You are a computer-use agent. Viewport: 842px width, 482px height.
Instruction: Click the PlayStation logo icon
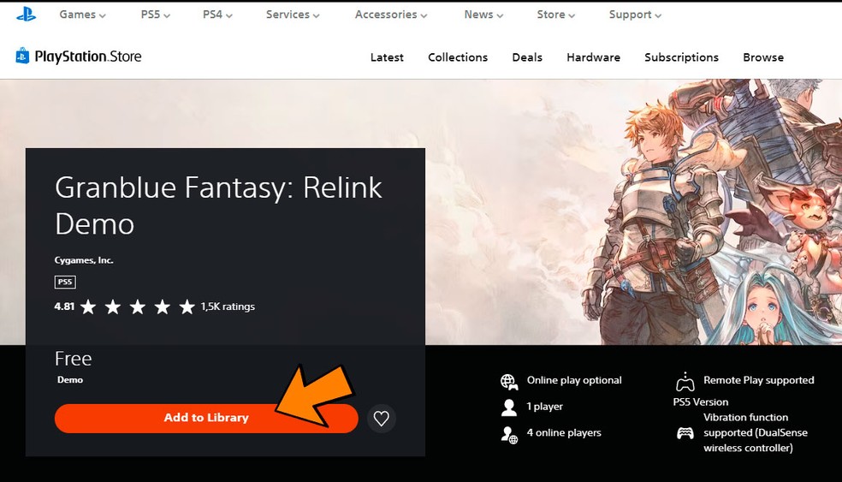pyautogui.click(x=26, y=15)
